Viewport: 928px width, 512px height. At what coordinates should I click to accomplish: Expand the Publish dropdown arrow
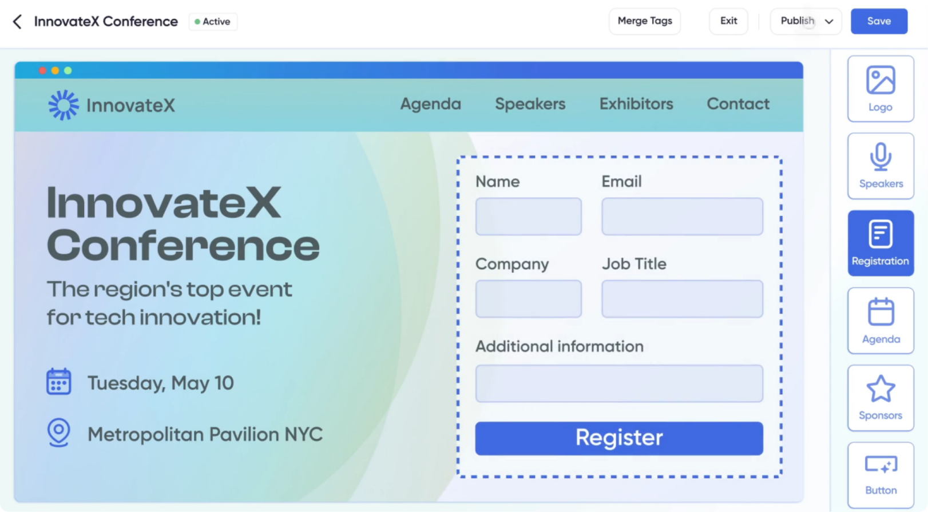click(x=828, y=22)
